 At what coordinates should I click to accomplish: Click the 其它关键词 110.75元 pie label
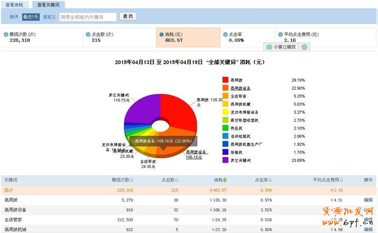click(x=119, y=97)
